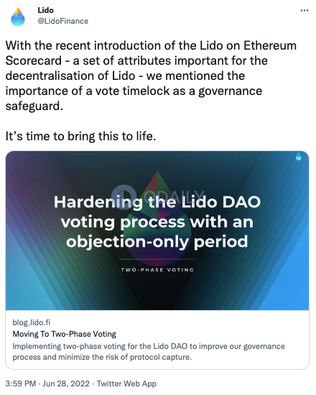Click the small Lido droplet logo on card image
Viewport: 316px width, 395px height.
[x=298, y=157]
